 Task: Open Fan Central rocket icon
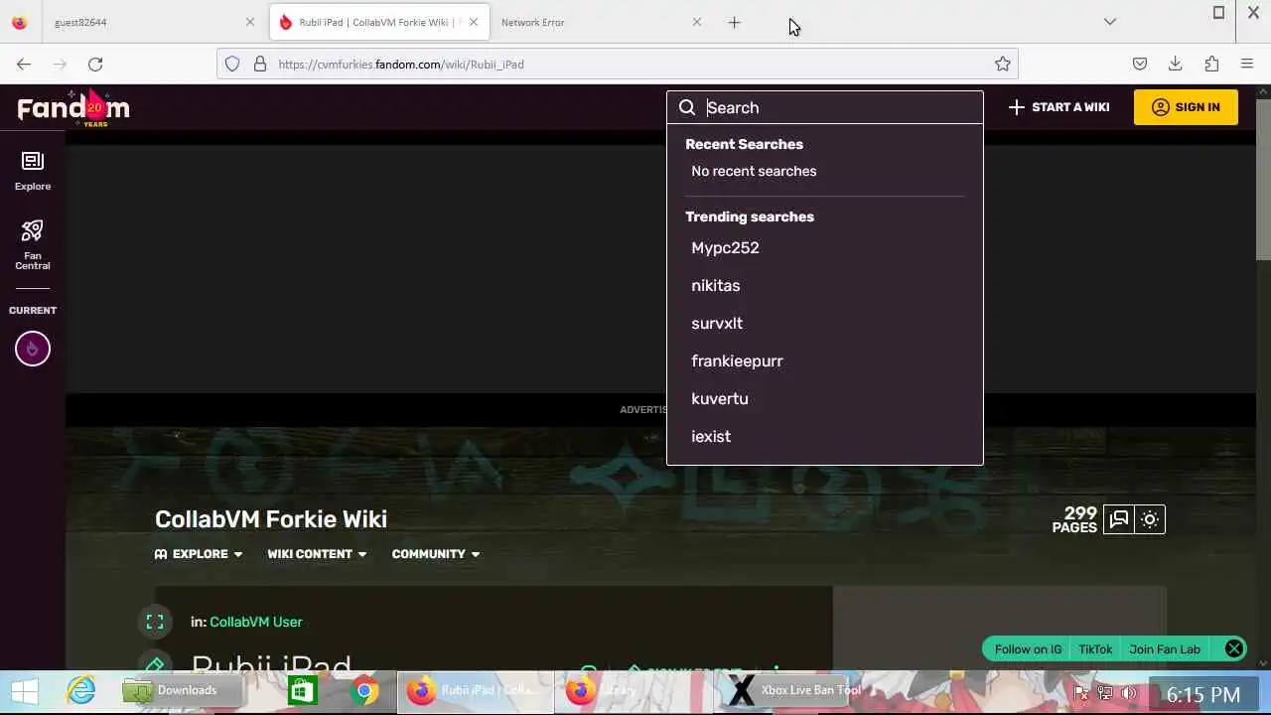pyautogui.click(x=32, y=244)
